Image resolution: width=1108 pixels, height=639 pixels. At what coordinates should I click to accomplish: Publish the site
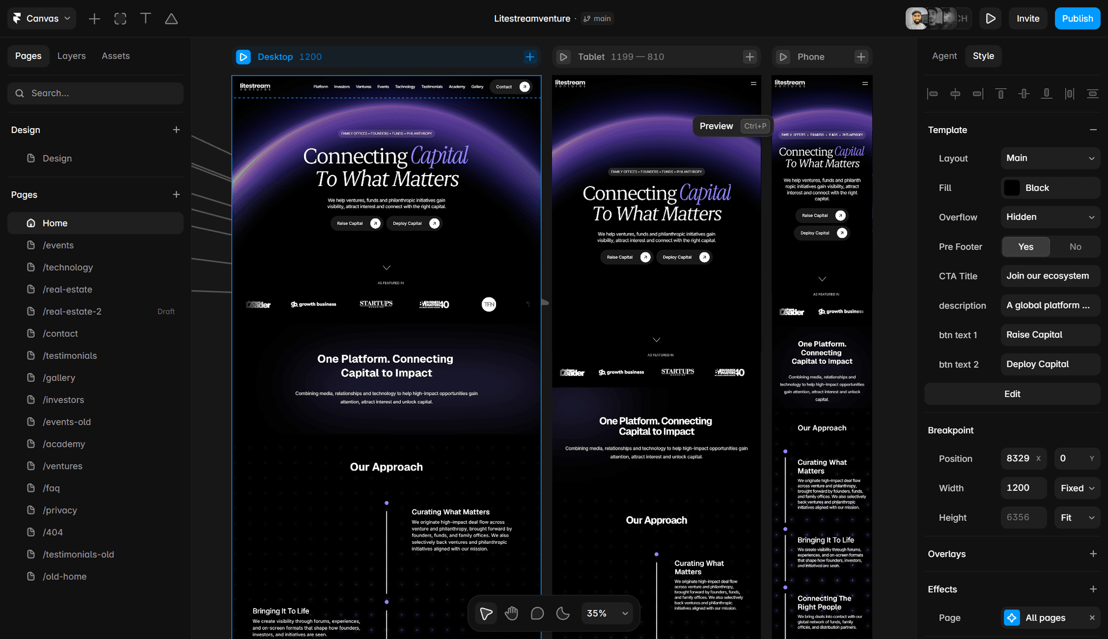point(1077,18)
